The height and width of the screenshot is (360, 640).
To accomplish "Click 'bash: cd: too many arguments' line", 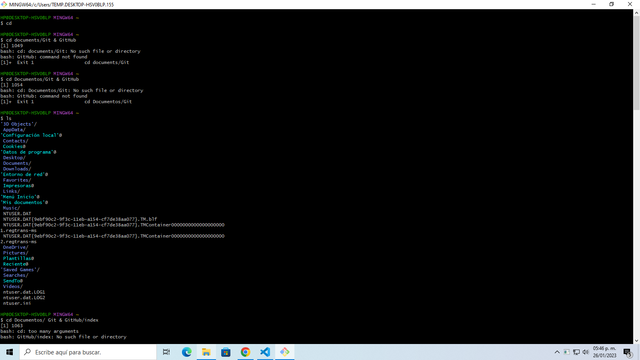I will (40, 331).
